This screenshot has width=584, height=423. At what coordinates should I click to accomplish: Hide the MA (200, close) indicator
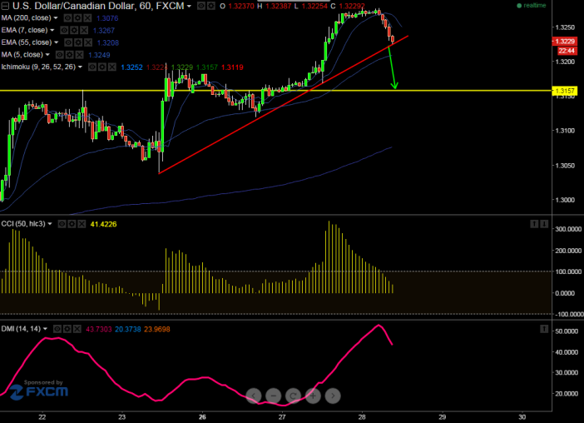(67, 17)
